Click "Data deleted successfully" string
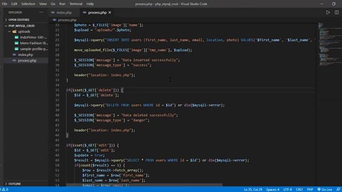The height and width of the screenshot is (192, 342). pos(150,115)
